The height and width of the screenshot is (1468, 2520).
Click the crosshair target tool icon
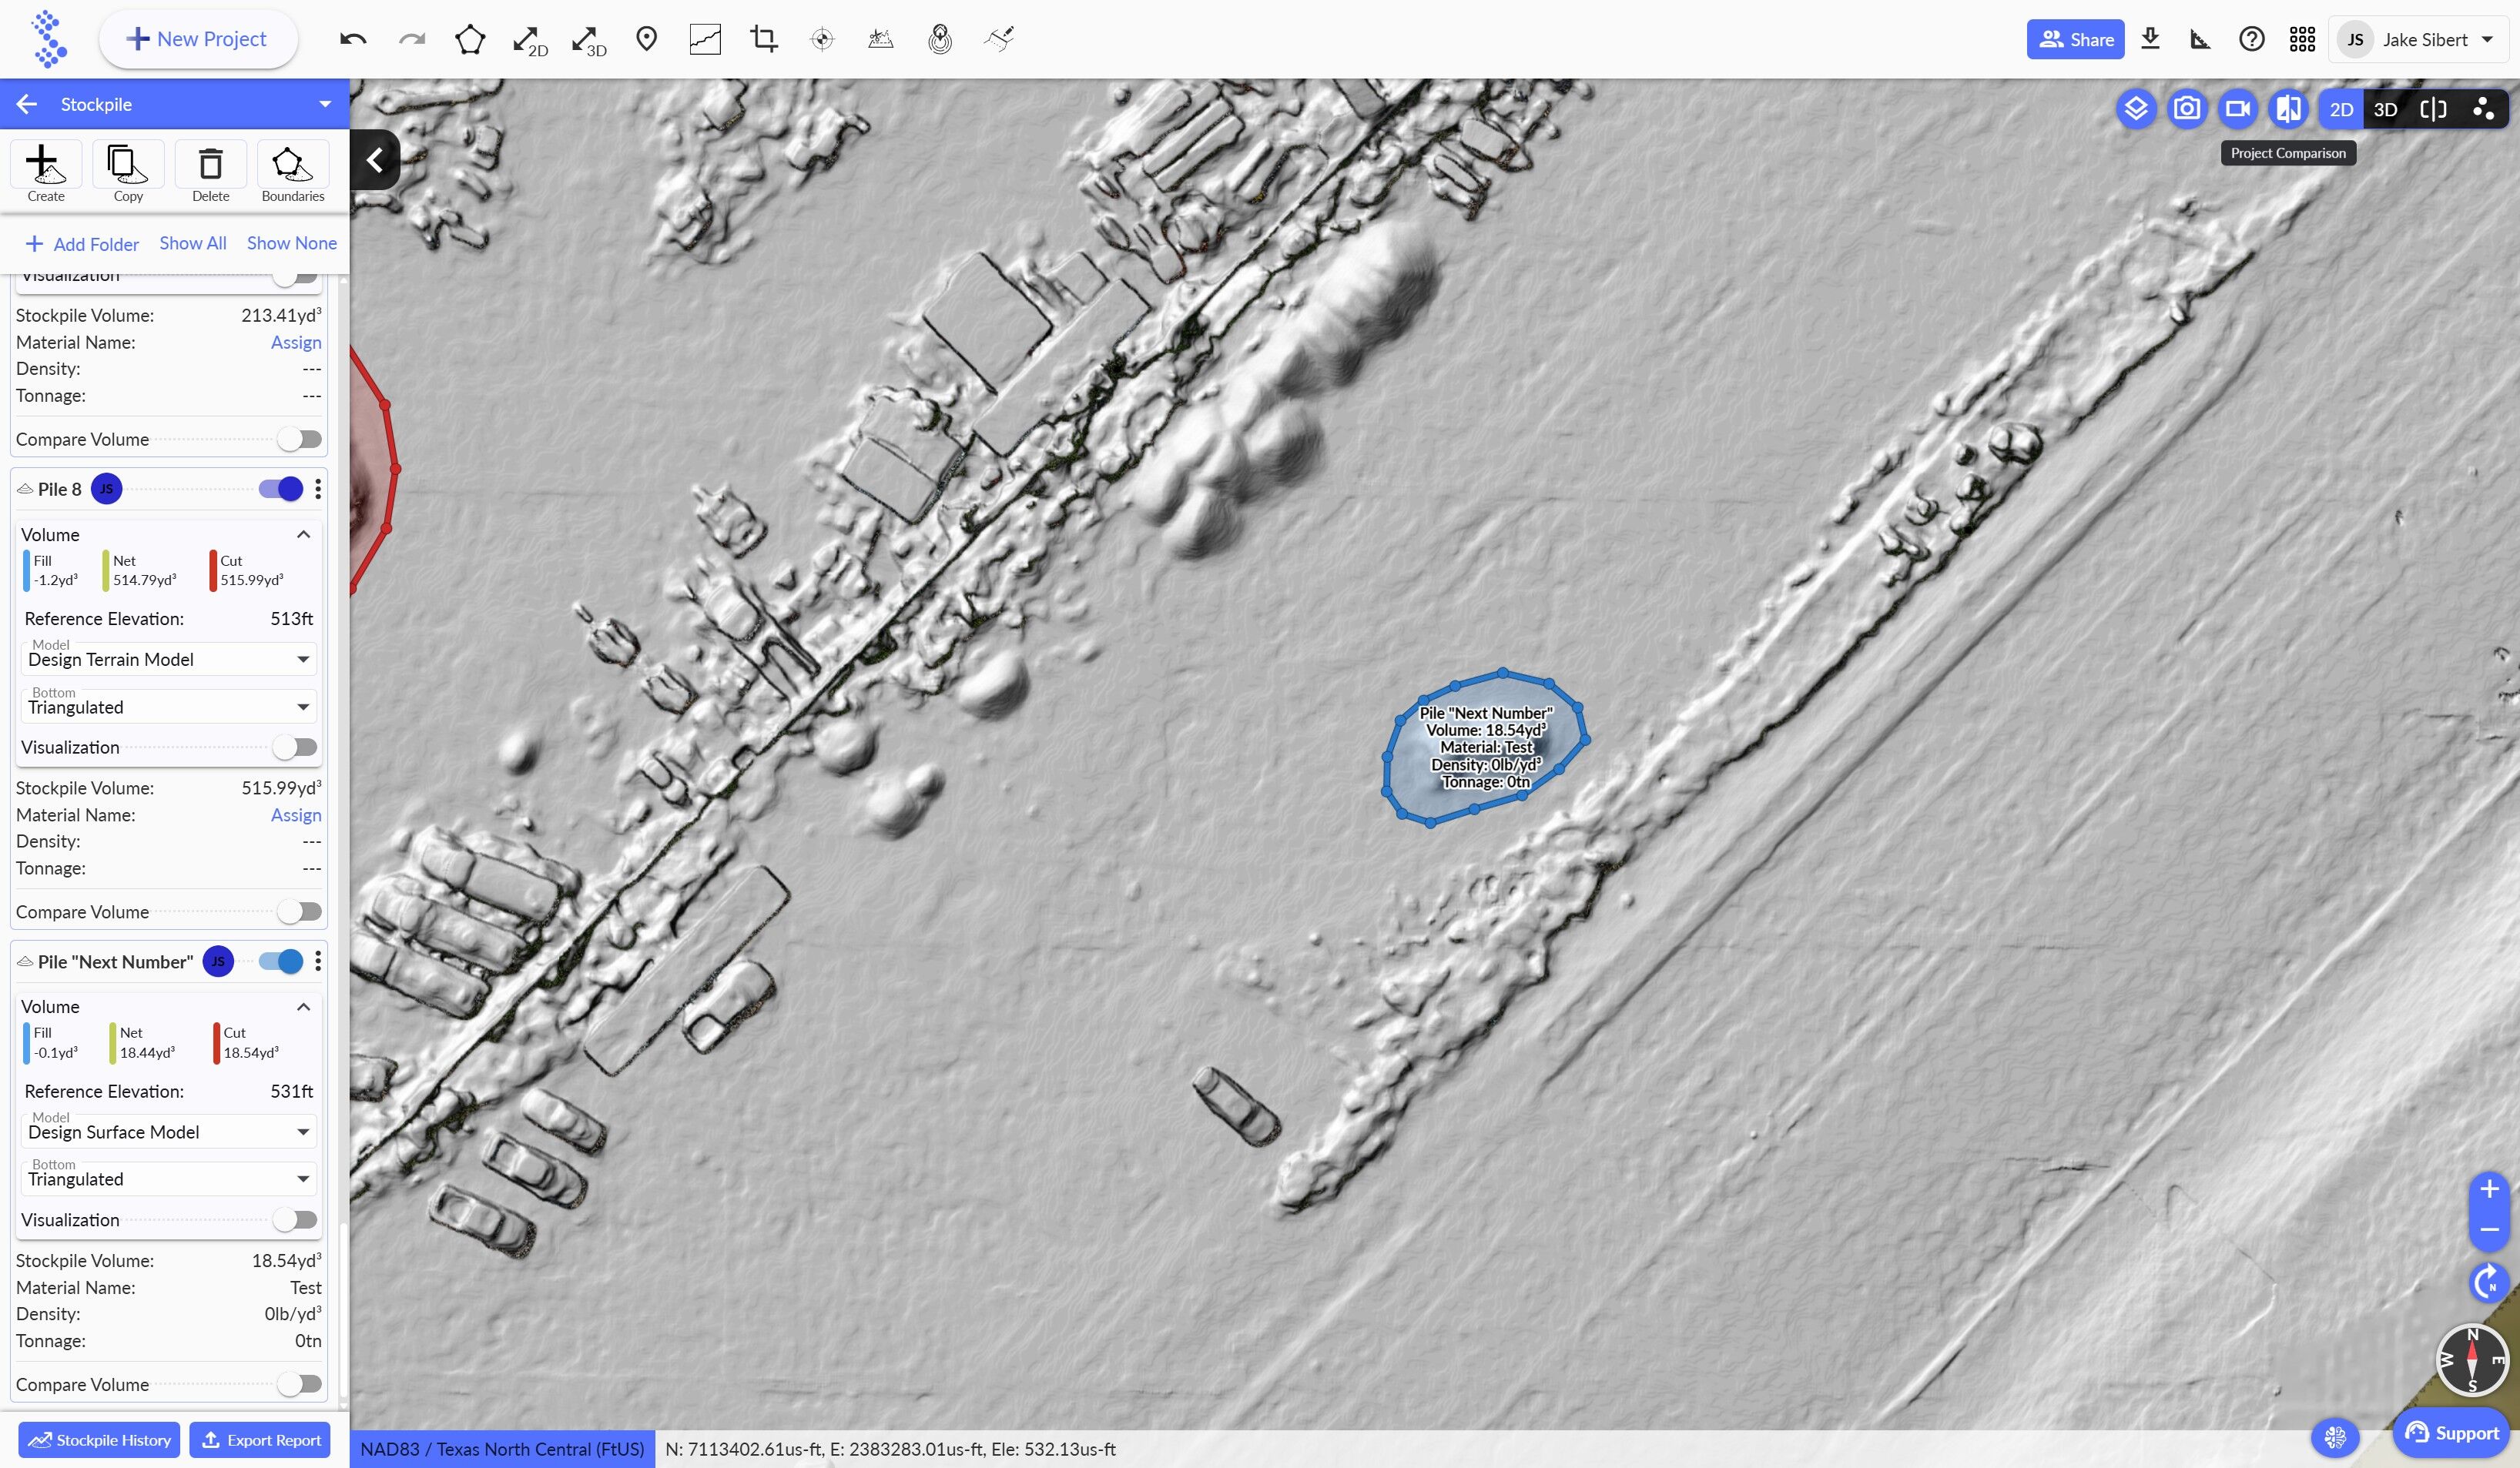[822, 39]
